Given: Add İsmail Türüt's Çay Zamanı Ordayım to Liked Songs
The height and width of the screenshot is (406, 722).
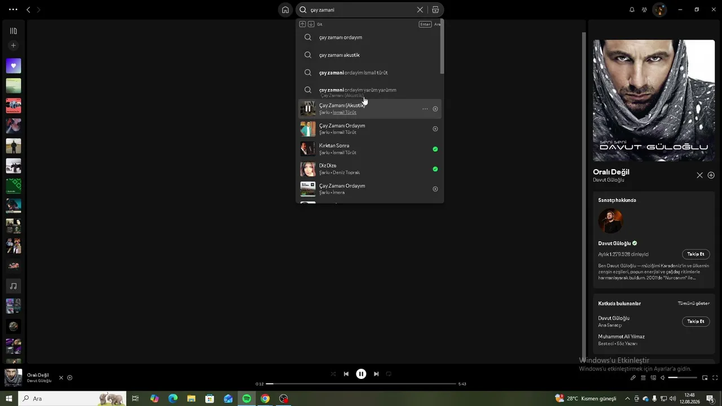Looking at the screenshot, I should tap(435, 129).
